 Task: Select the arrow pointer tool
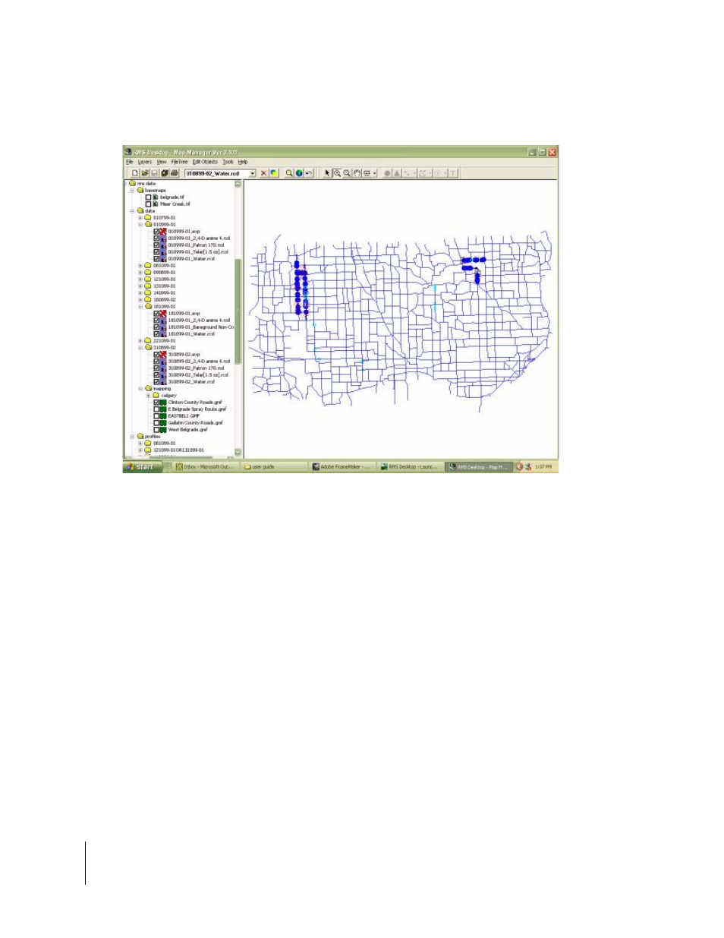pyautogui.click(x=327, y=173)
